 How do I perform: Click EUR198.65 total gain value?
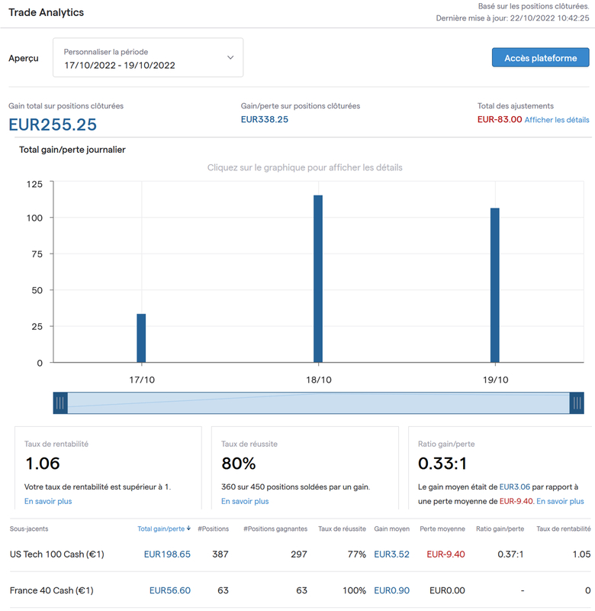click(x=167, y=554)
